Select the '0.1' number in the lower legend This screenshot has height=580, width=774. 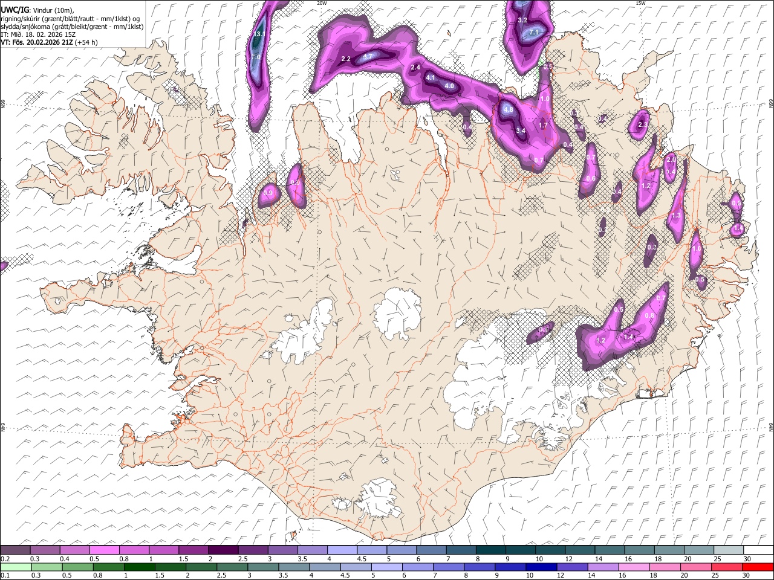pos(5,576)
